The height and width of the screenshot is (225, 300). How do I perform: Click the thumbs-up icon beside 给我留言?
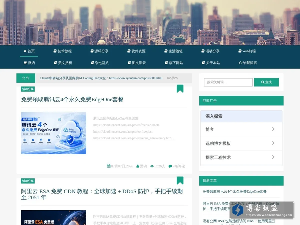[240, 63]
